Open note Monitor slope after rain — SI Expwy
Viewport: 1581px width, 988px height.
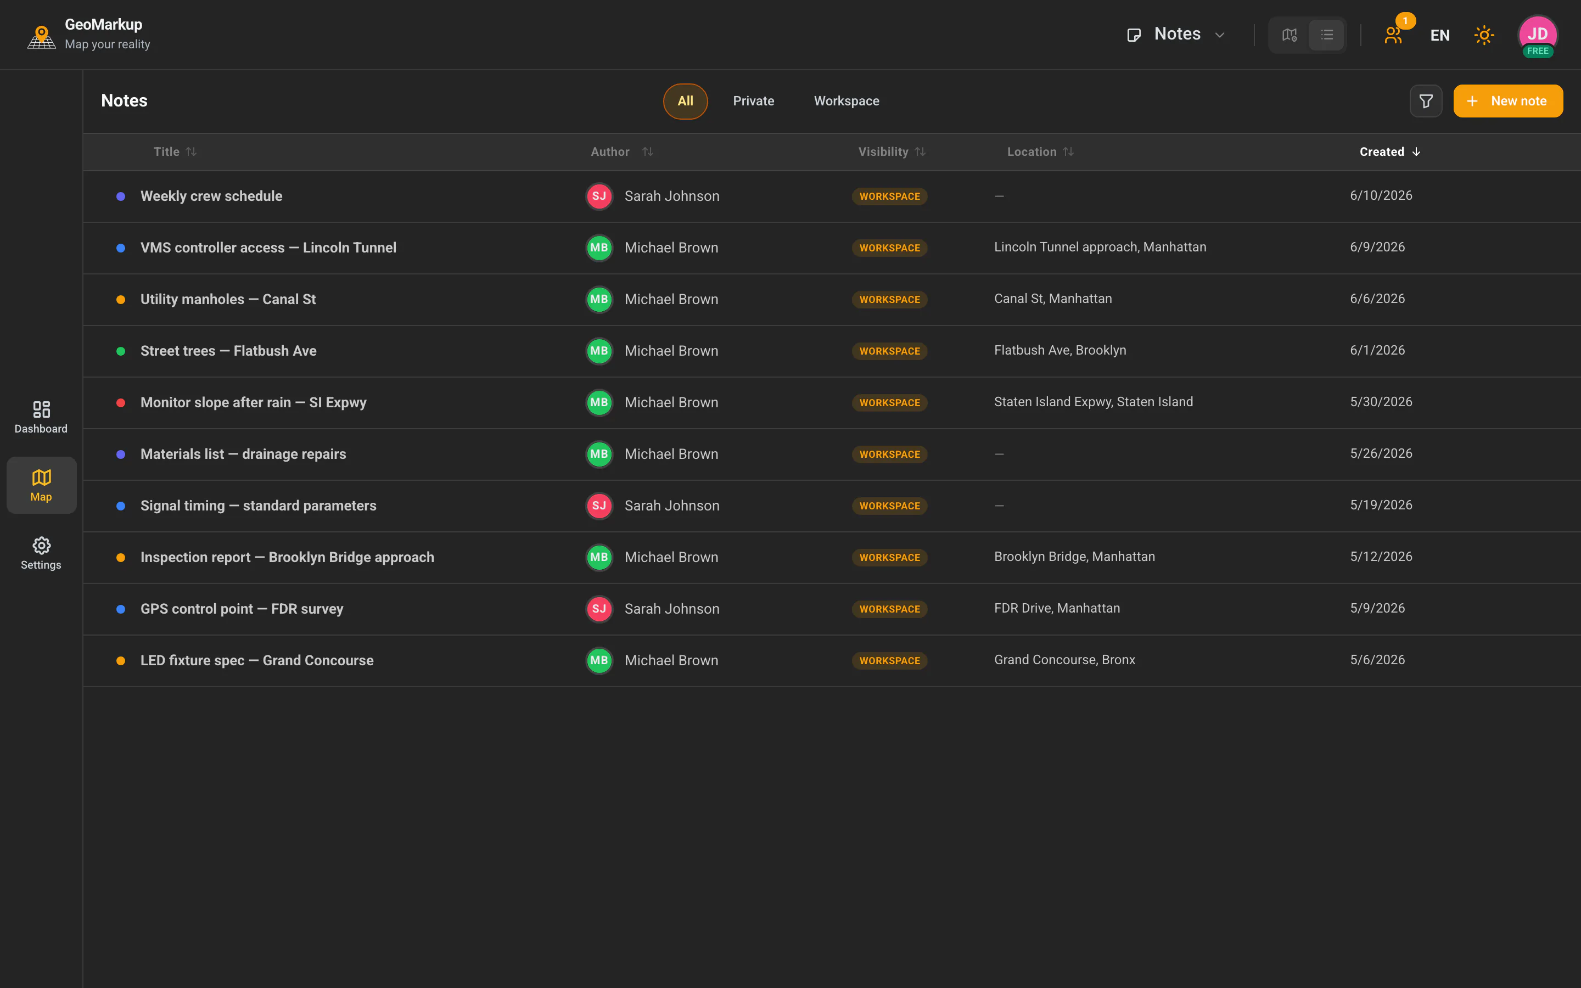click(253, 402)
